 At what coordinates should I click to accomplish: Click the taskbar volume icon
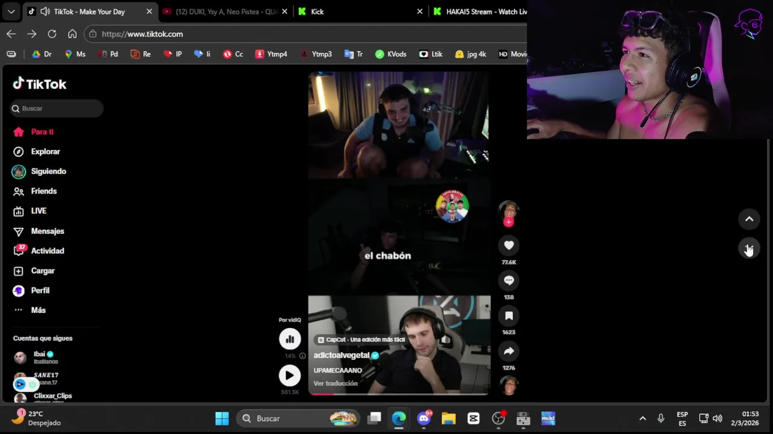(x=717, y=418)
